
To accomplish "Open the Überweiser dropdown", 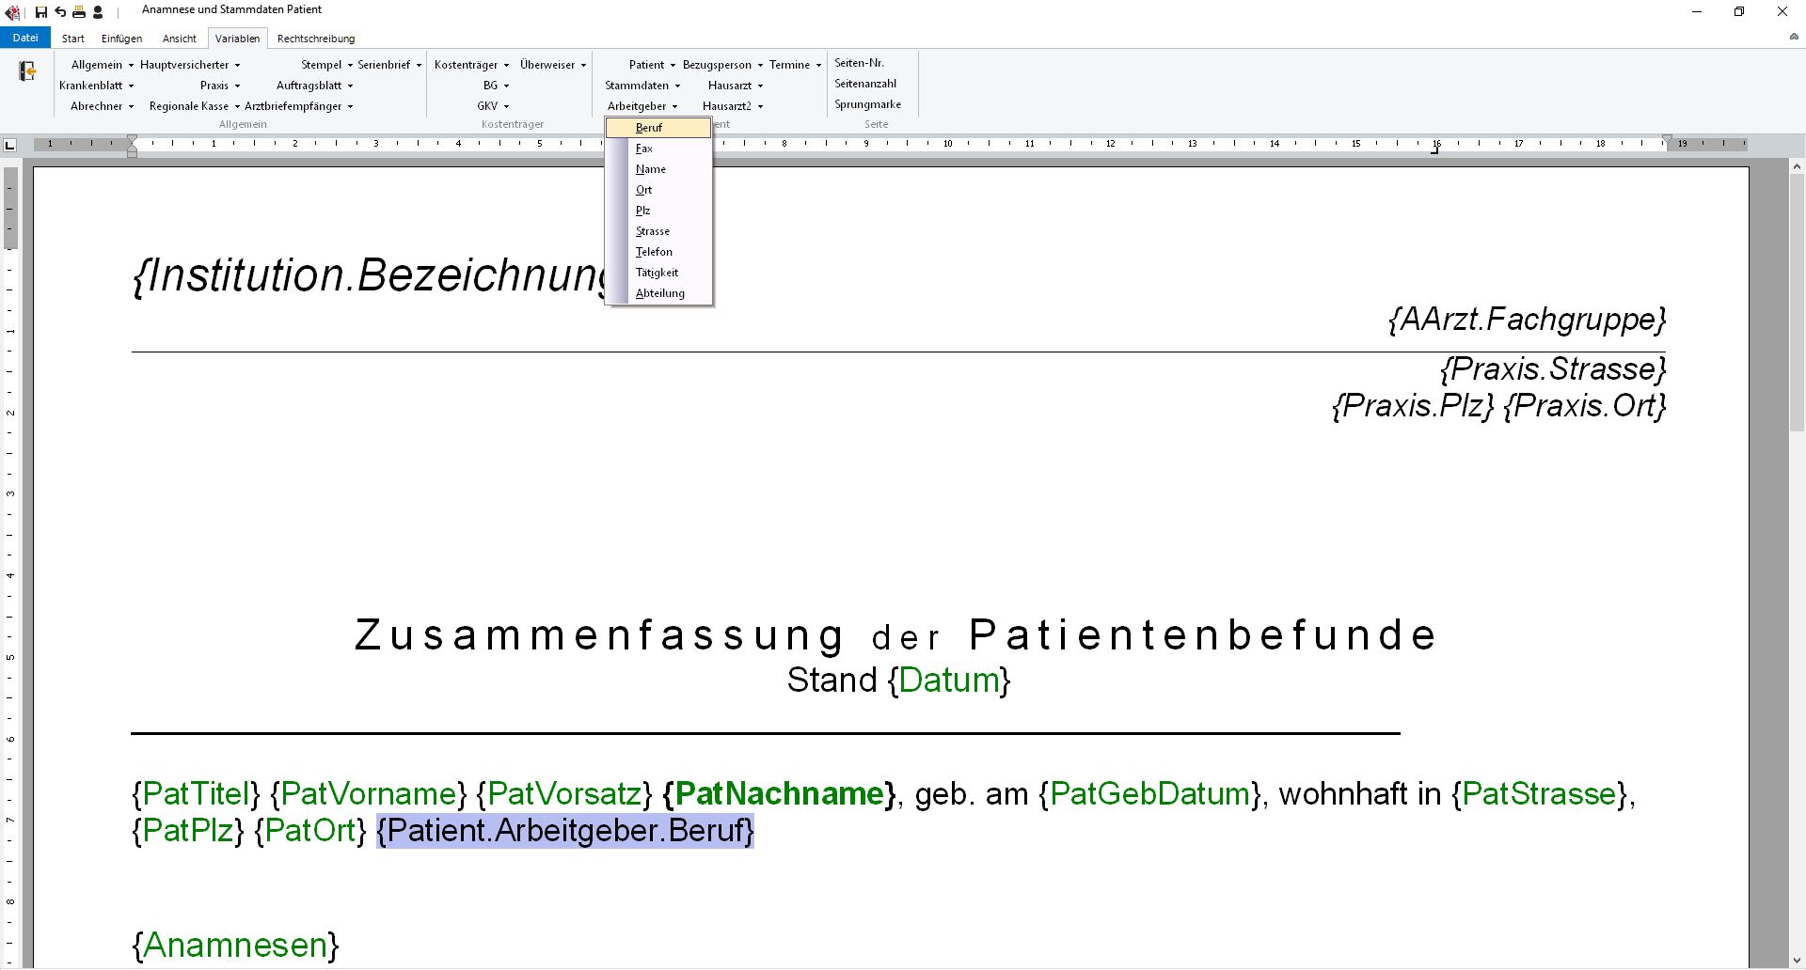I will pos(553,65).
